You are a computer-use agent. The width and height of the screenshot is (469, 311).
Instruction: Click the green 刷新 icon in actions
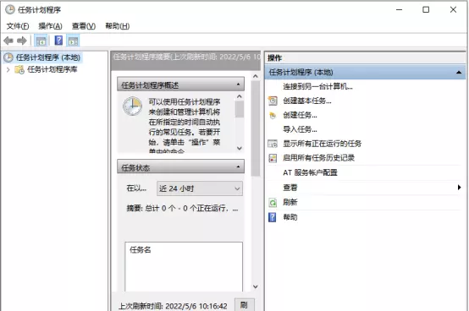pyautogui.click(x=273, y=203)
